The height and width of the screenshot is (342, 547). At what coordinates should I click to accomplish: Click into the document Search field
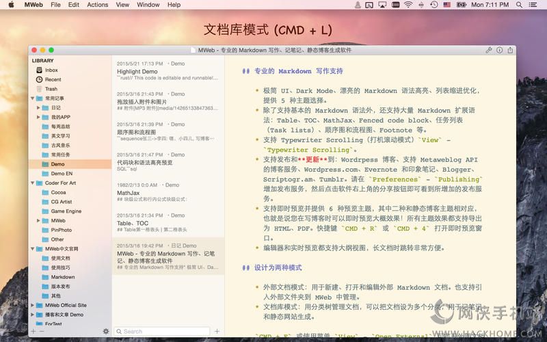pos(163,331)
